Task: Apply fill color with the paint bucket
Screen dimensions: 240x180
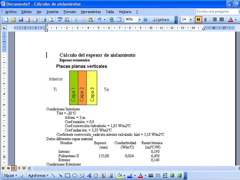Action: (119, 175)
